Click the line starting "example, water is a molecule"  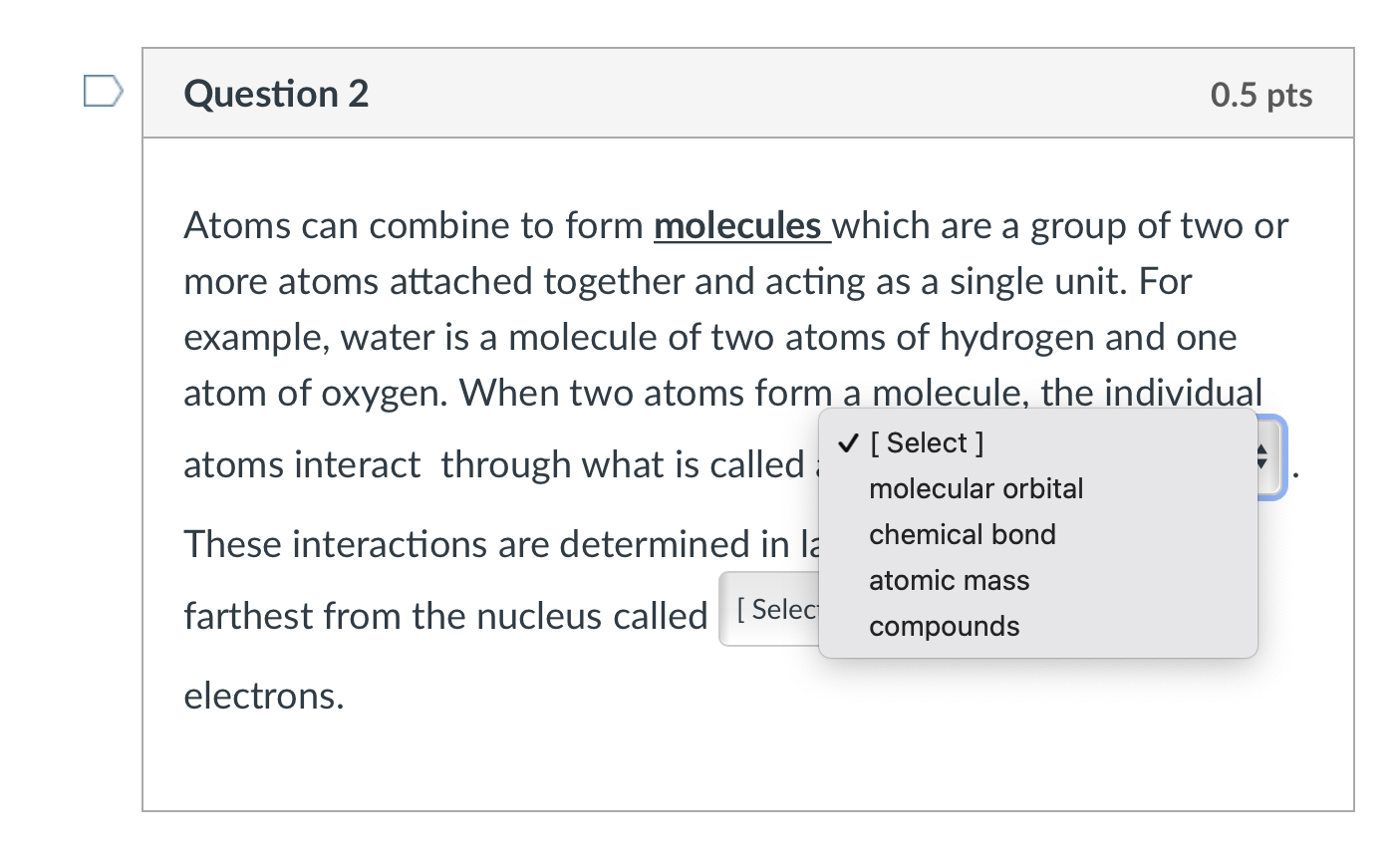(x=710, y=337)
